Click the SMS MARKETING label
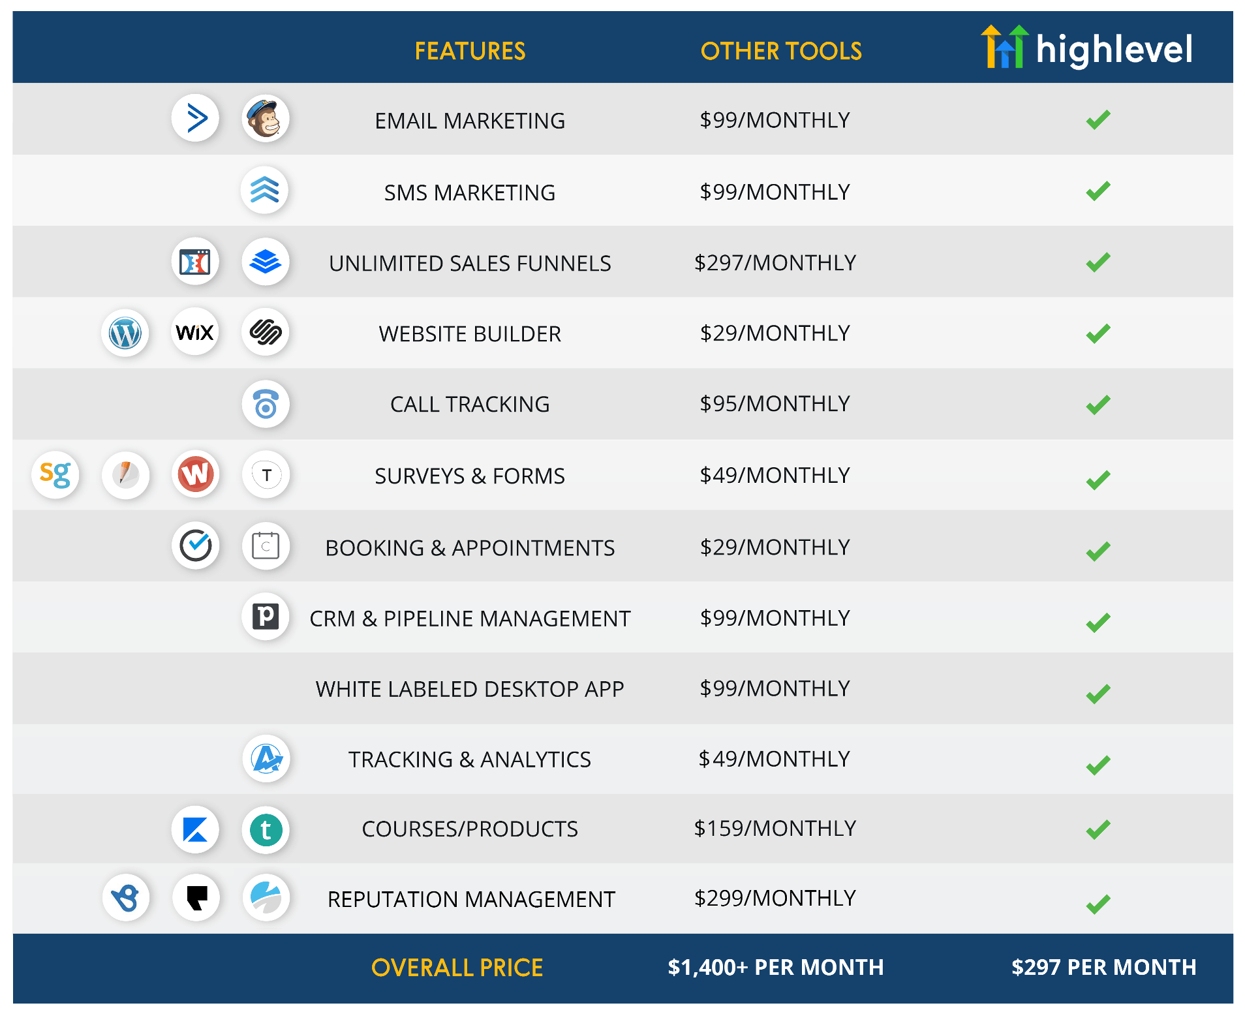This screenshot has height=1014, width=1245. (x=470, y=192)
